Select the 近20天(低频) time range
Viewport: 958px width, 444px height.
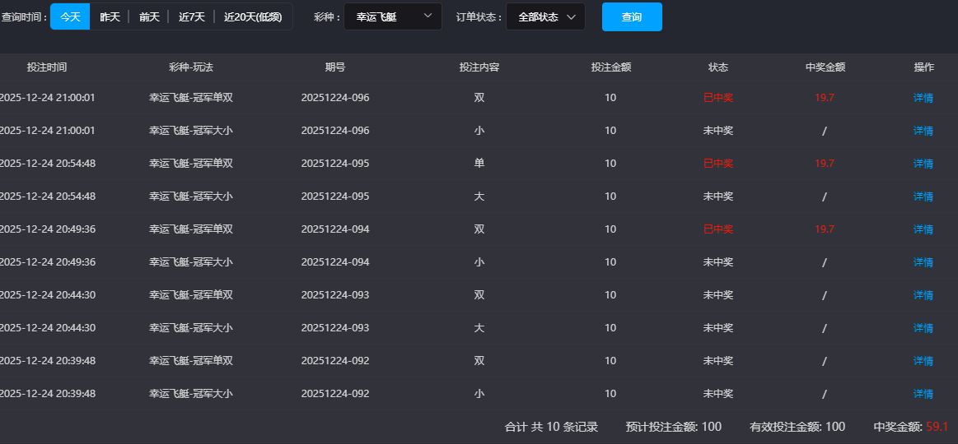pos(252,16)
